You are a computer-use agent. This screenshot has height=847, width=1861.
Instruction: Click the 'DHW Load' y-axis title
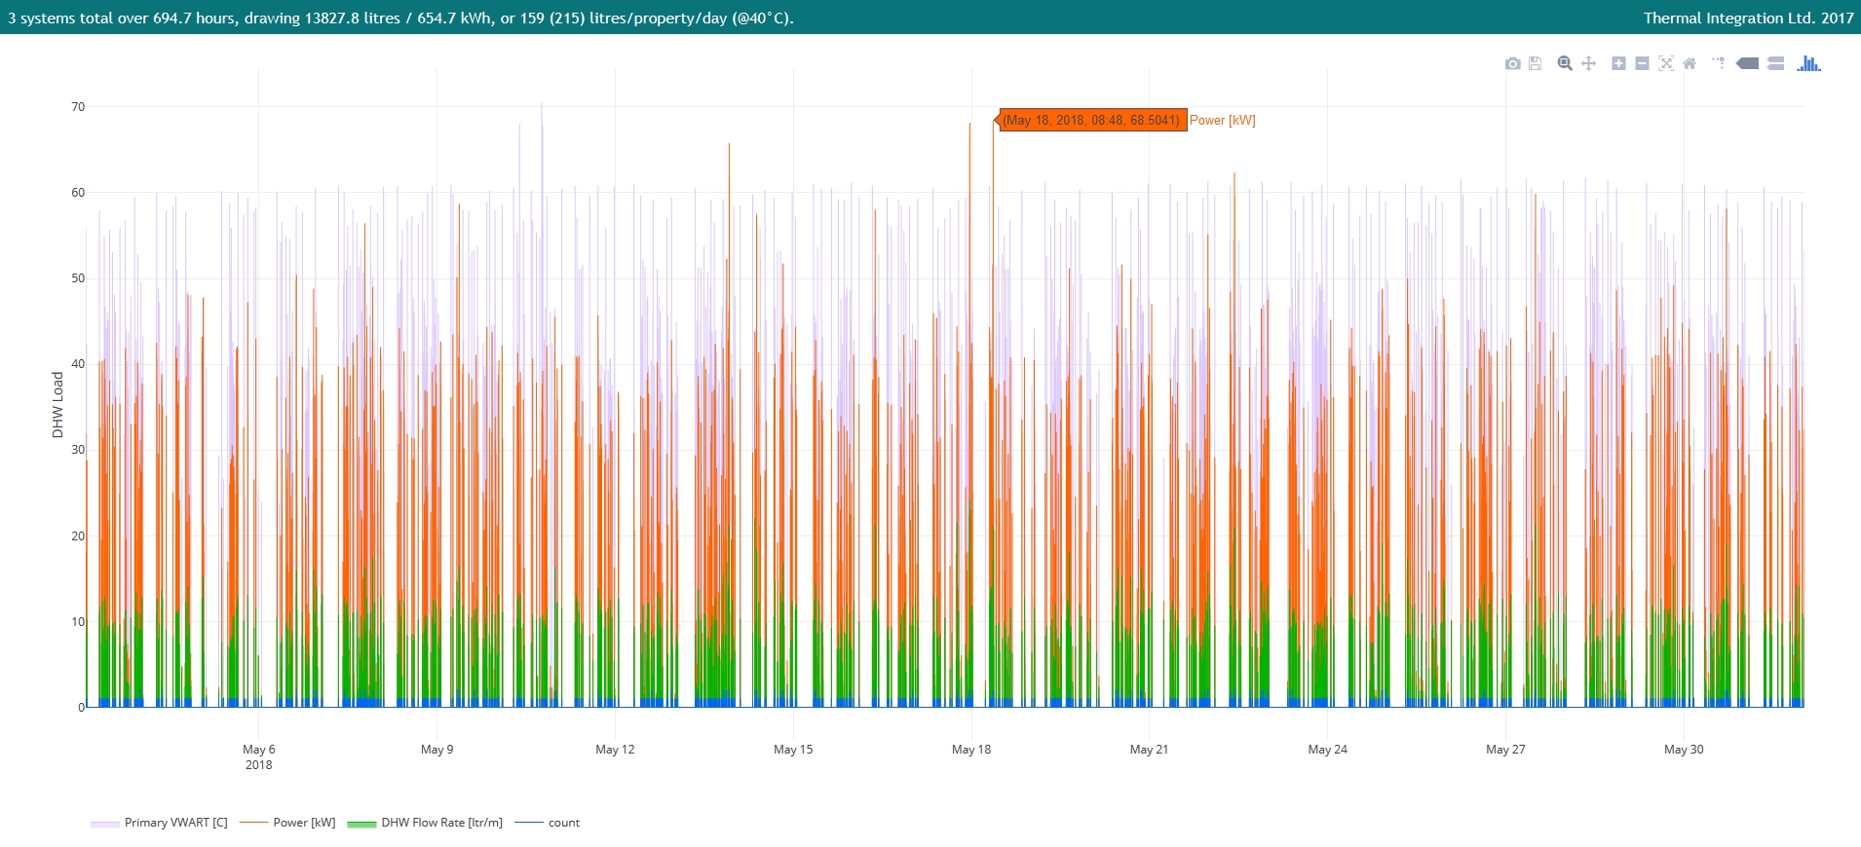(57, 405)
